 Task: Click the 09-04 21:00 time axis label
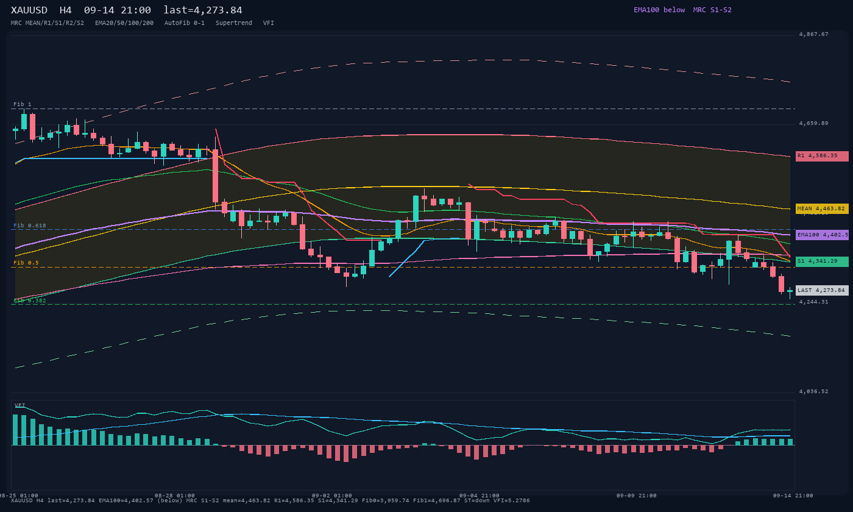tap(480, 496)
